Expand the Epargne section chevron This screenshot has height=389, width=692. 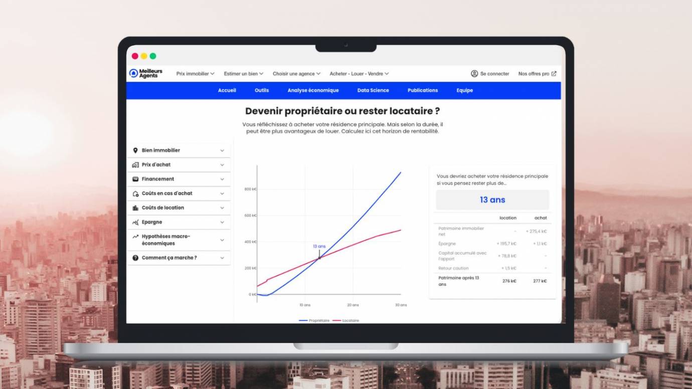click(x=222, y=223)
